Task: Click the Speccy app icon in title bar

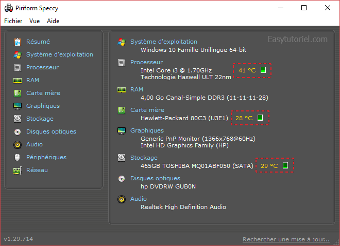Action: tap(9, 8)
